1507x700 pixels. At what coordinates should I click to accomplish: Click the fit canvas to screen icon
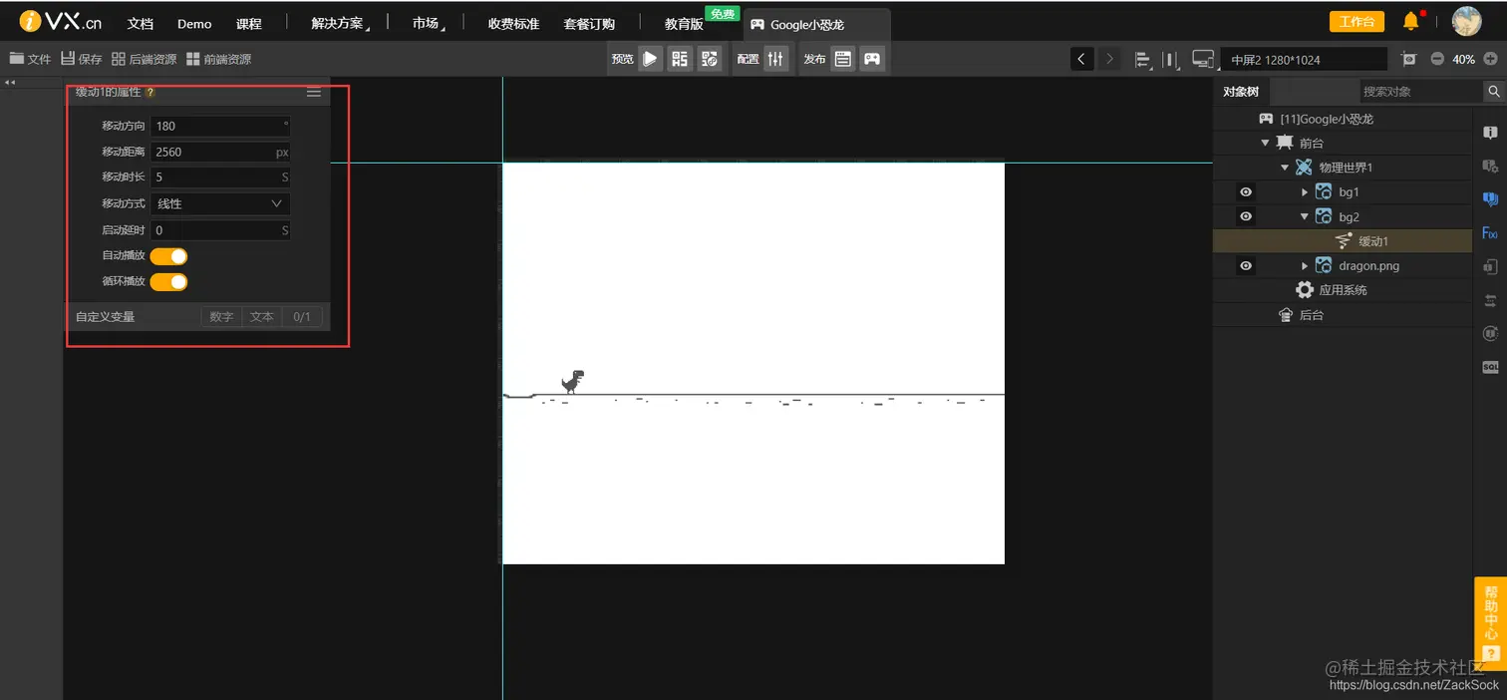pos(1408,59)
